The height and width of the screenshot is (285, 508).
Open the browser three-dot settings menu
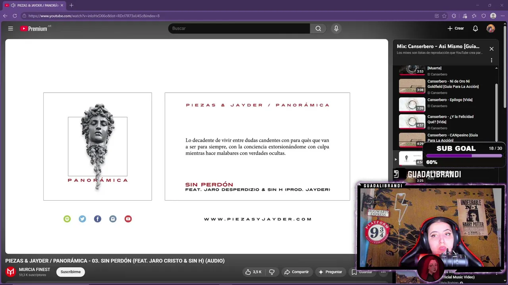pyautogui.click(x=503, y=16)
